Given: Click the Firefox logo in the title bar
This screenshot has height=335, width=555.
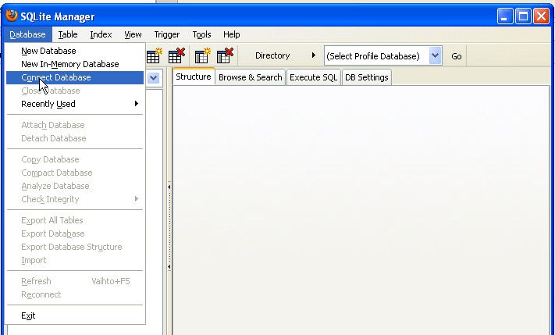Looking at the screenshot, I should [x=12, y=16].
